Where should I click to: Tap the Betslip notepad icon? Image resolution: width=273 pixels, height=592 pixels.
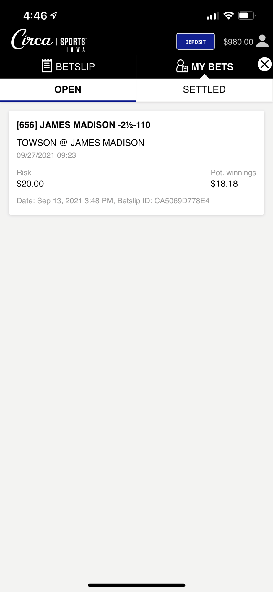tap(47, 66)
